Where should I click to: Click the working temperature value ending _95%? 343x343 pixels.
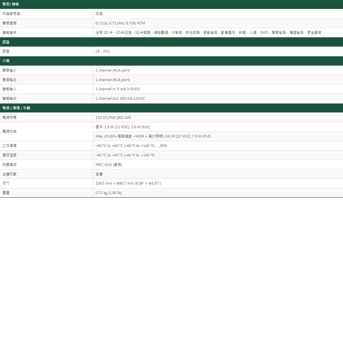tap(131, 146)
